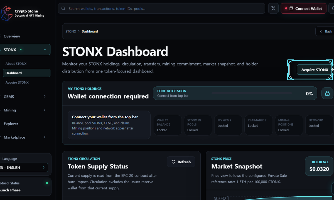Click the Reference $0.0320 price badge
The image size is (334, 200).
click(x=319, y=166)
